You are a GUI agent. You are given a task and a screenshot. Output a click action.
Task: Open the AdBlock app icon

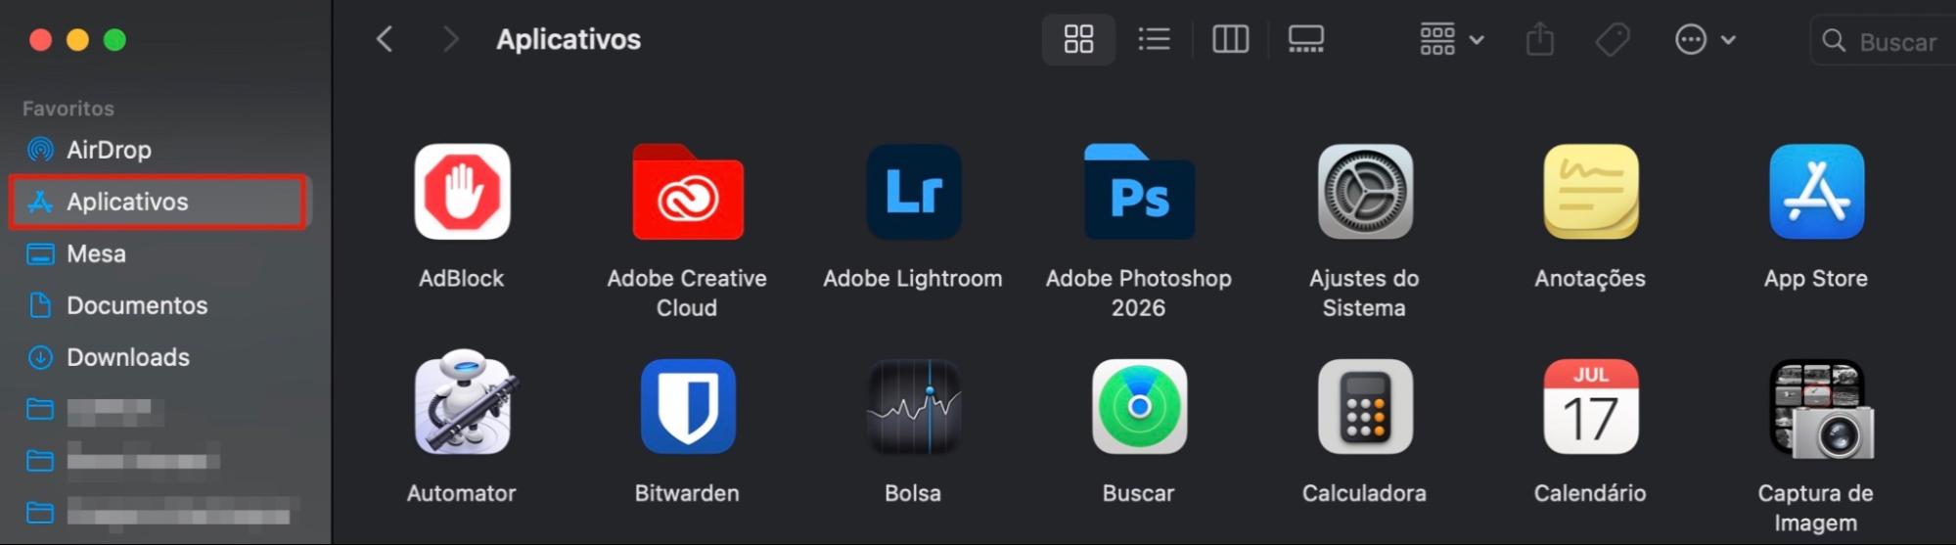(x=462, y=192)
